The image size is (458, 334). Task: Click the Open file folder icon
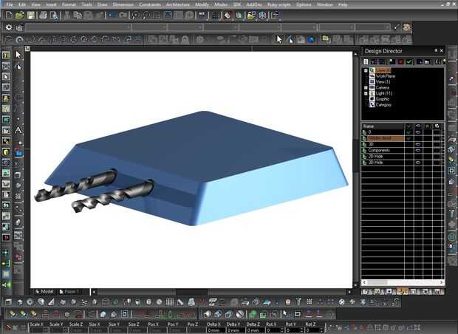19,16
